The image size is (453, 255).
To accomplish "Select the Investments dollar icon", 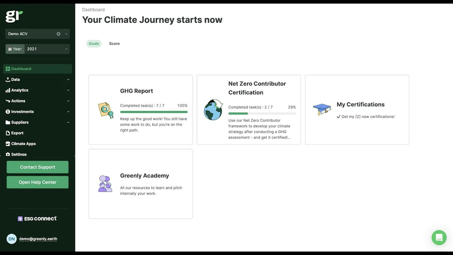I will [8, 112].
